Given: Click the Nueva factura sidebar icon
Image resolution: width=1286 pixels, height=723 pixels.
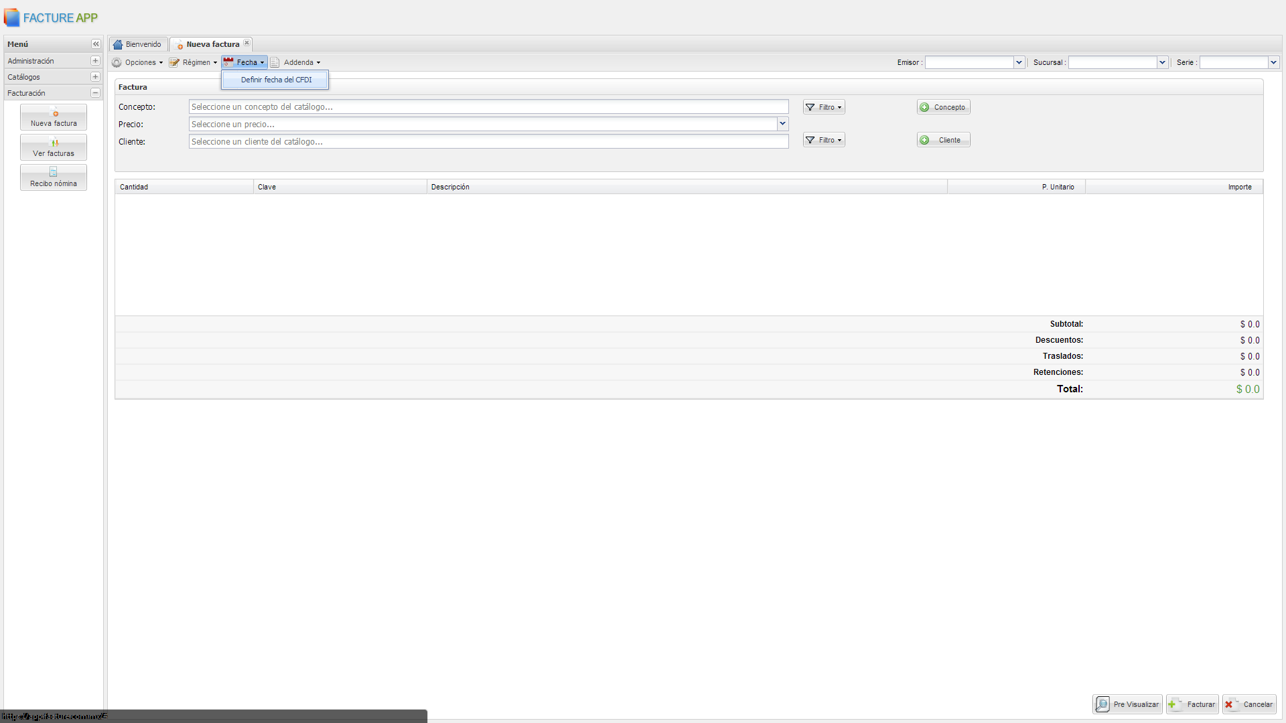Looking at the screenshot, I should click(54, 117).
